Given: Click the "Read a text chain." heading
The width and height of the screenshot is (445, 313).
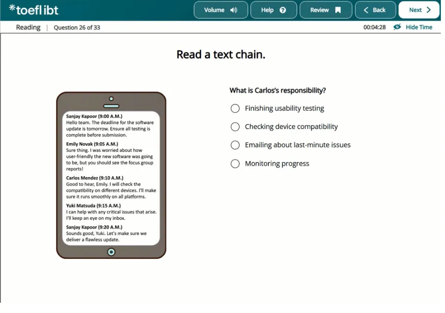Looking at the screenshot, I should coord(221,54).
